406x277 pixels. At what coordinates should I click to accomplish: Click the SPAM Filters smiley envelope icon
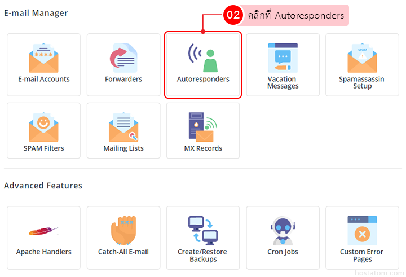click(x=43, y=127)
